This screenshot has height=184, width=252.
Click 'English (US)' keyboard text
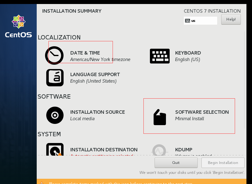click(x=188, y=59)
